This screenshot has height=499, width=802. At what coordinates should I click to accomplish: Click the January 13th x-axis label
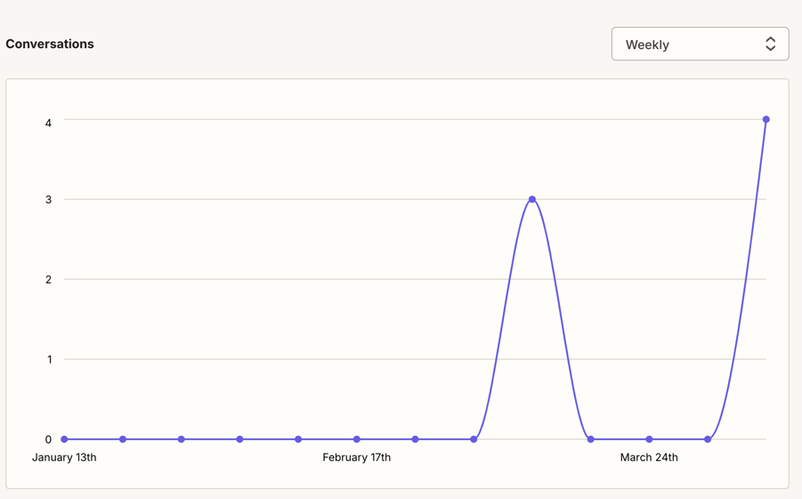click(x=64, y=457)
